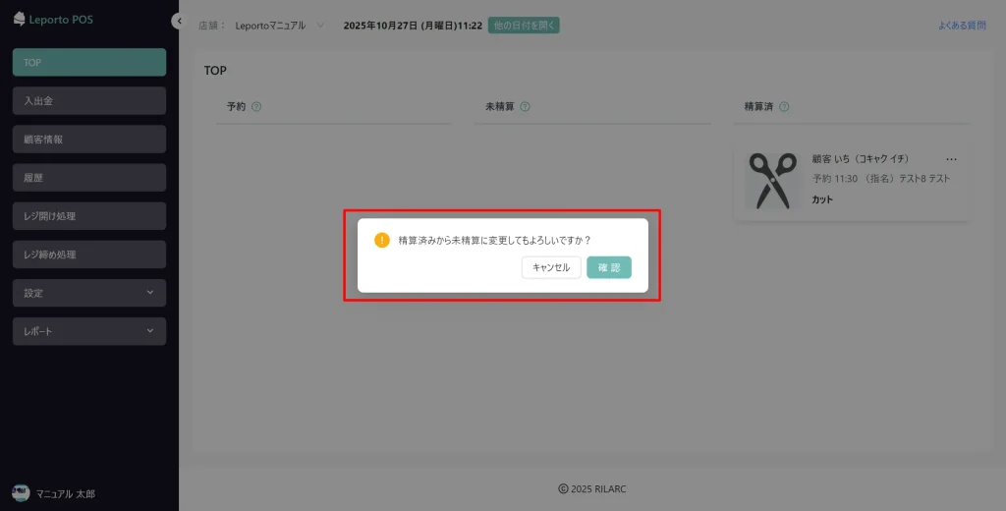Click the help icon next to 予約
This screenshot has width=1006, height=511.
pos(256,106)
